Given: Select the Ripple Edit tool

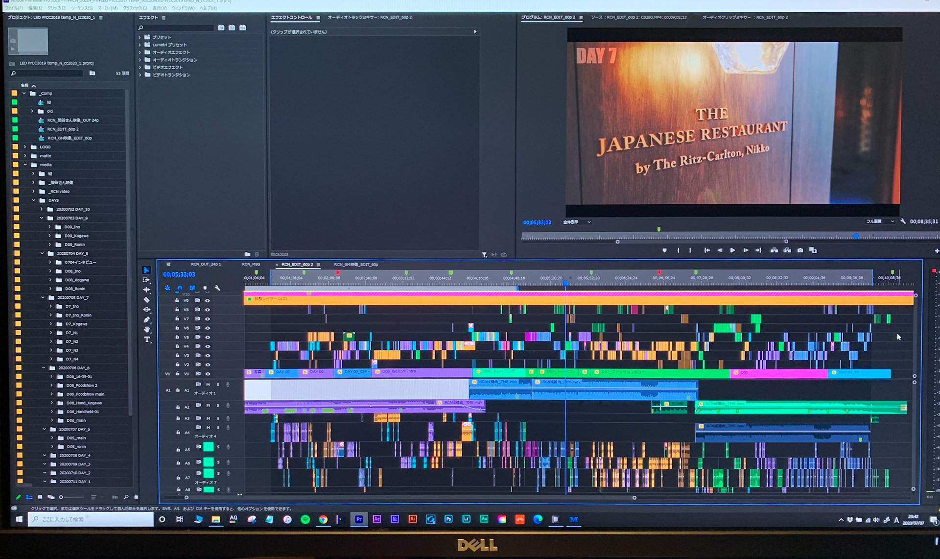Looking at the screenshot, I should point(146,290).
